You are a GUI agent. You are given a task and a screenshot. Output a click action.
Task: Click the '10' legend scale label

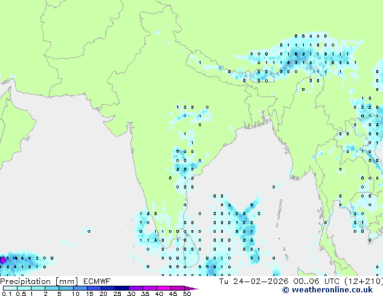(x=76, y=294)
